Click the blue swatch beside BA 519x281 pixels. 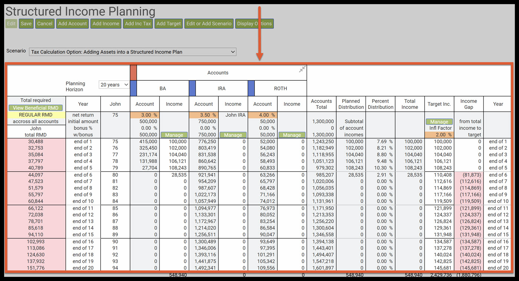pyautogui.click(x=133, y=88)
